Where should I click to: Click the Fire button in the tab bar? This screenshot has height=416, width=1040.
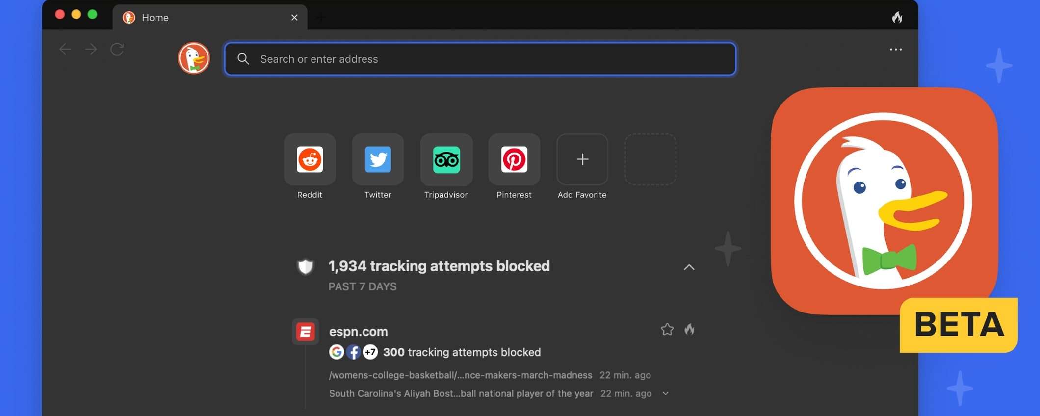[x=897, y=18]
